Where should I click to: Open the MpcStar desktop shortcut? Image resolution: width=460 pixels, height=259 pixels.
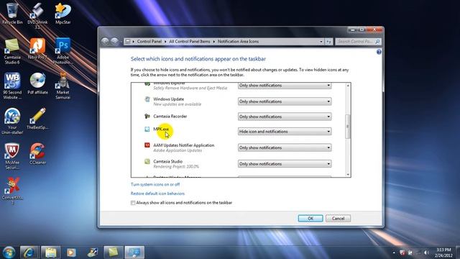(x=63, y=13)
